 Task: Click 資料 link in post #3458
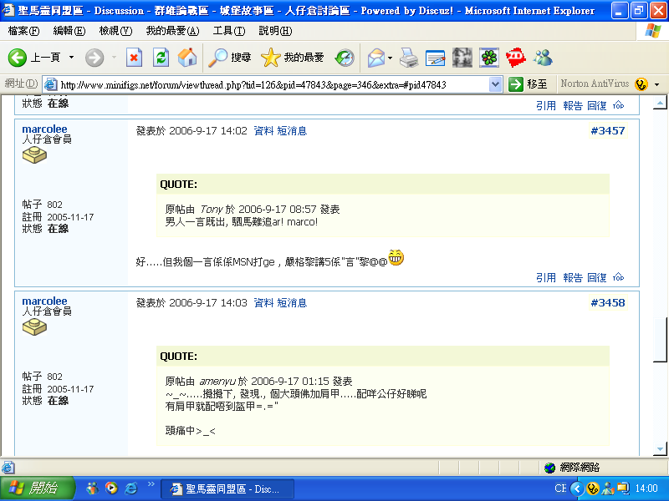pos(263,303)
